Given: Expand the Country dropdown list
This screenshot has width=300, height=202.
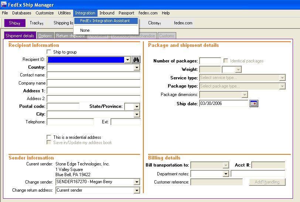Looking at the screenshot, I should 137,68.
